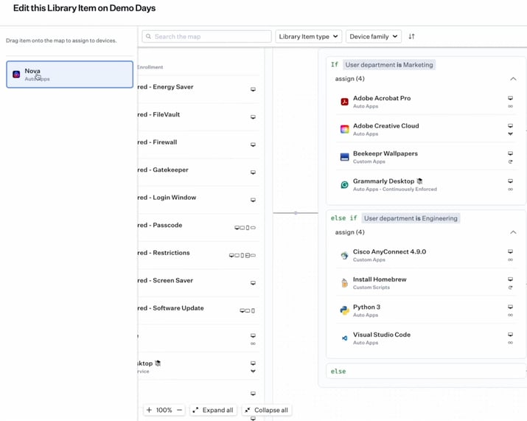Click the Install Homebrew icon
The image size is (527, 421).
pyautogui.click(x=344, y=283)
